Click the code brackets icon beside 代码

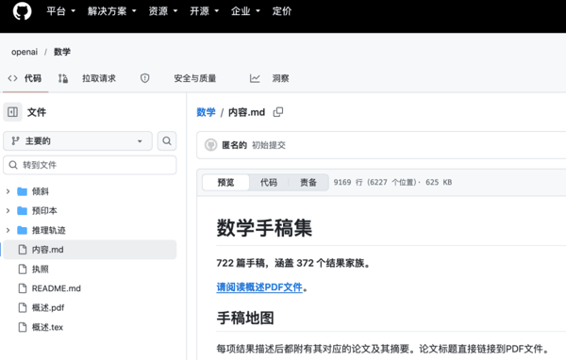point(12,78)
